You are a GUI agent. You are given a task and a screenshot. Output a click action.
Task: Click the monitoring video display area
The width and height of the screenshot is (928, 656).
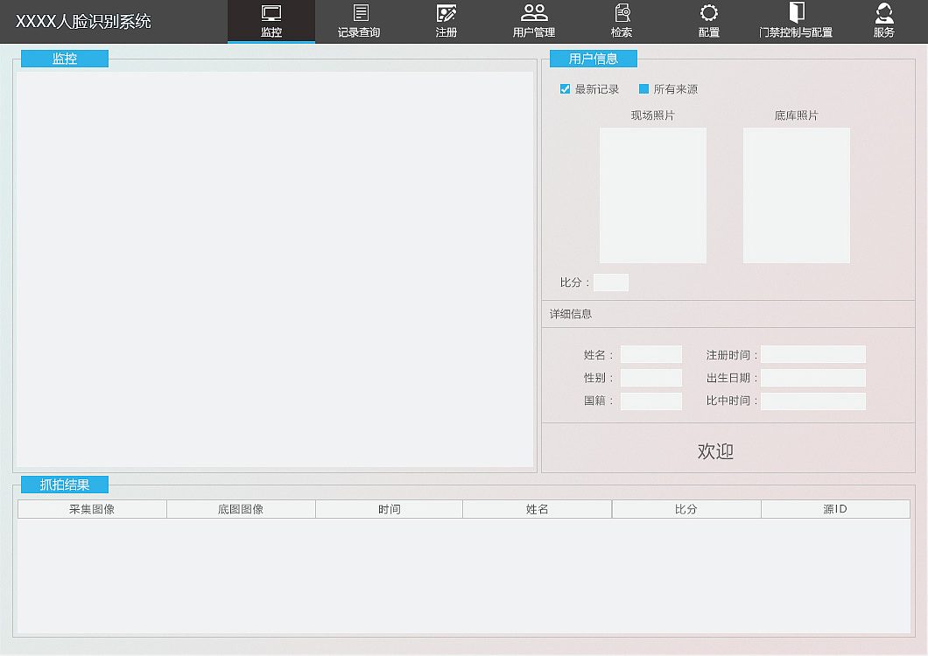point(275,269)
